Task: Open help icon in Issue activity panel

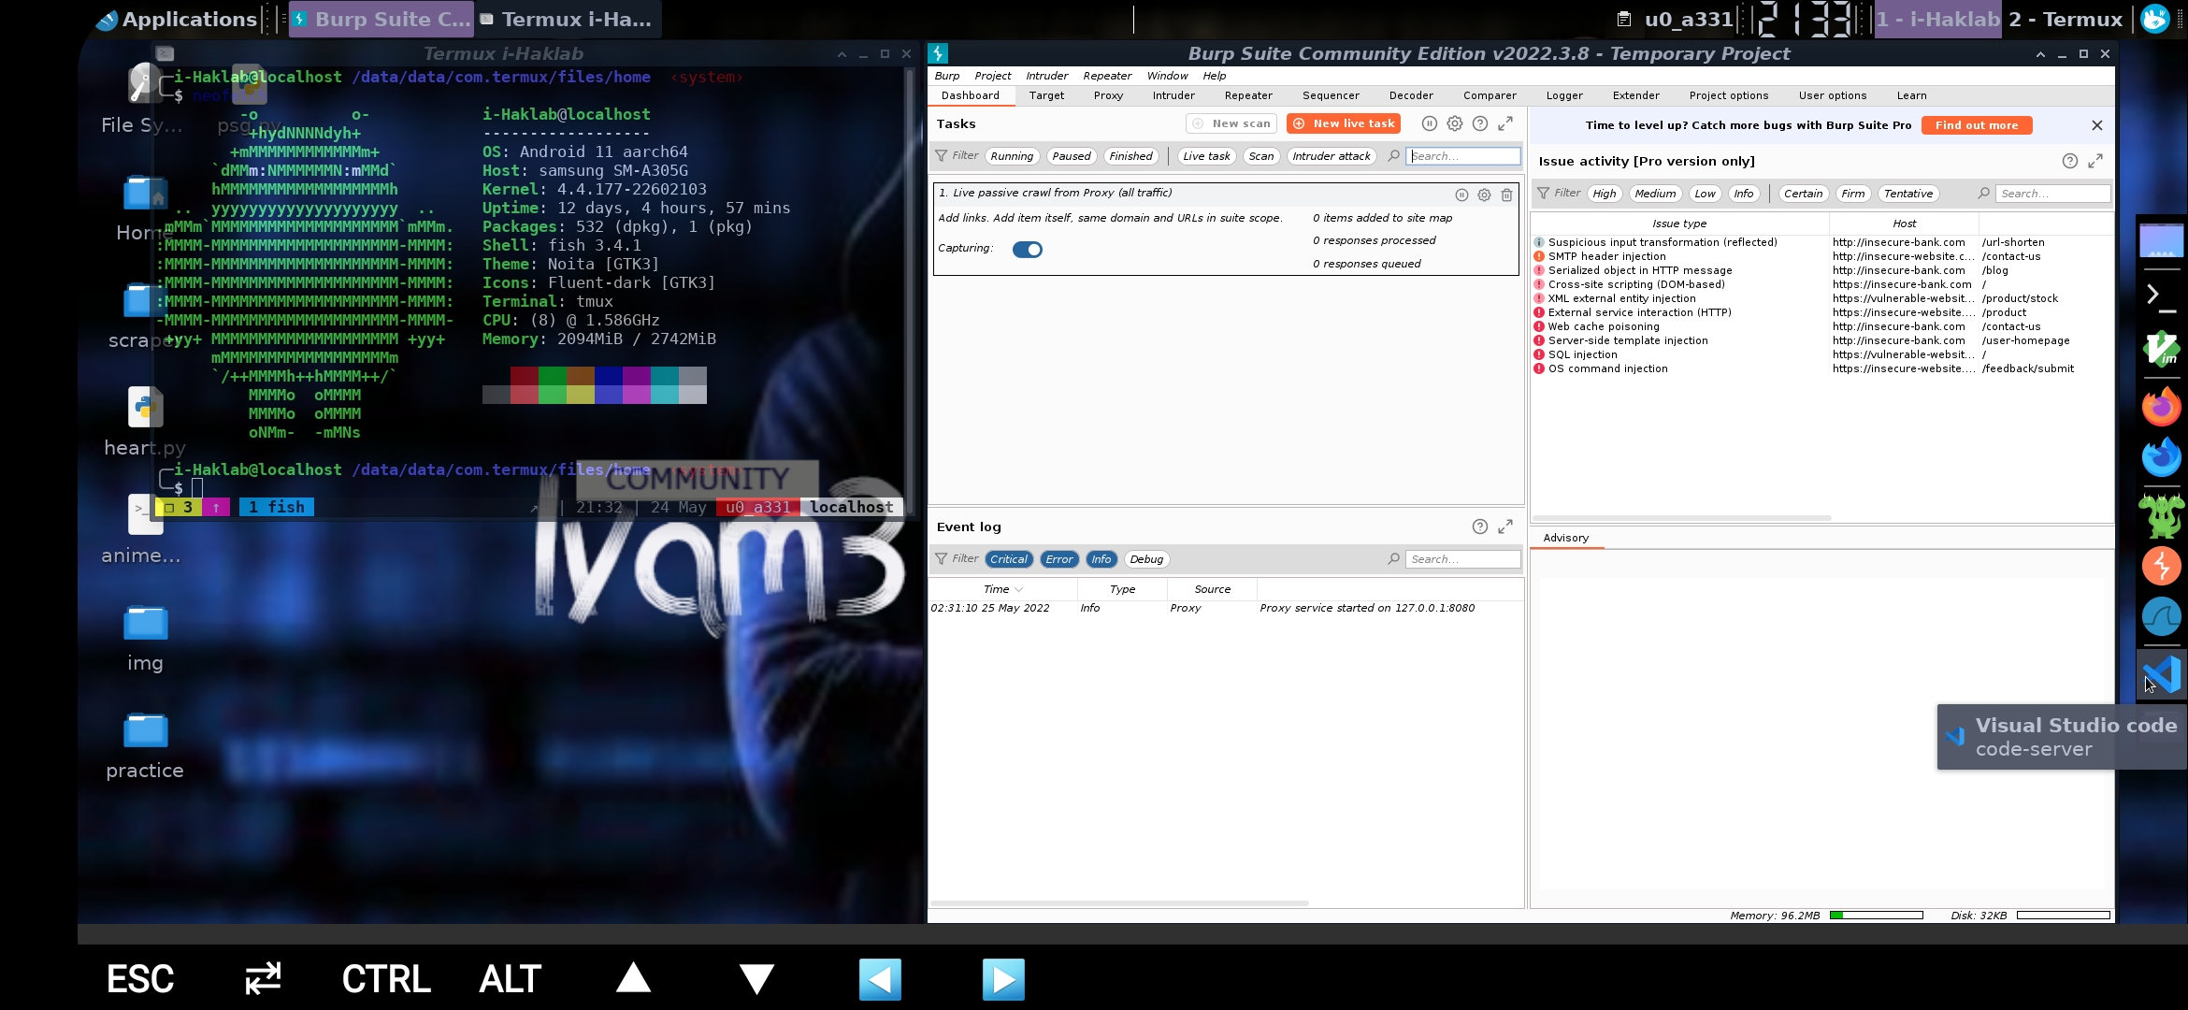Action: pos(2070,161)
